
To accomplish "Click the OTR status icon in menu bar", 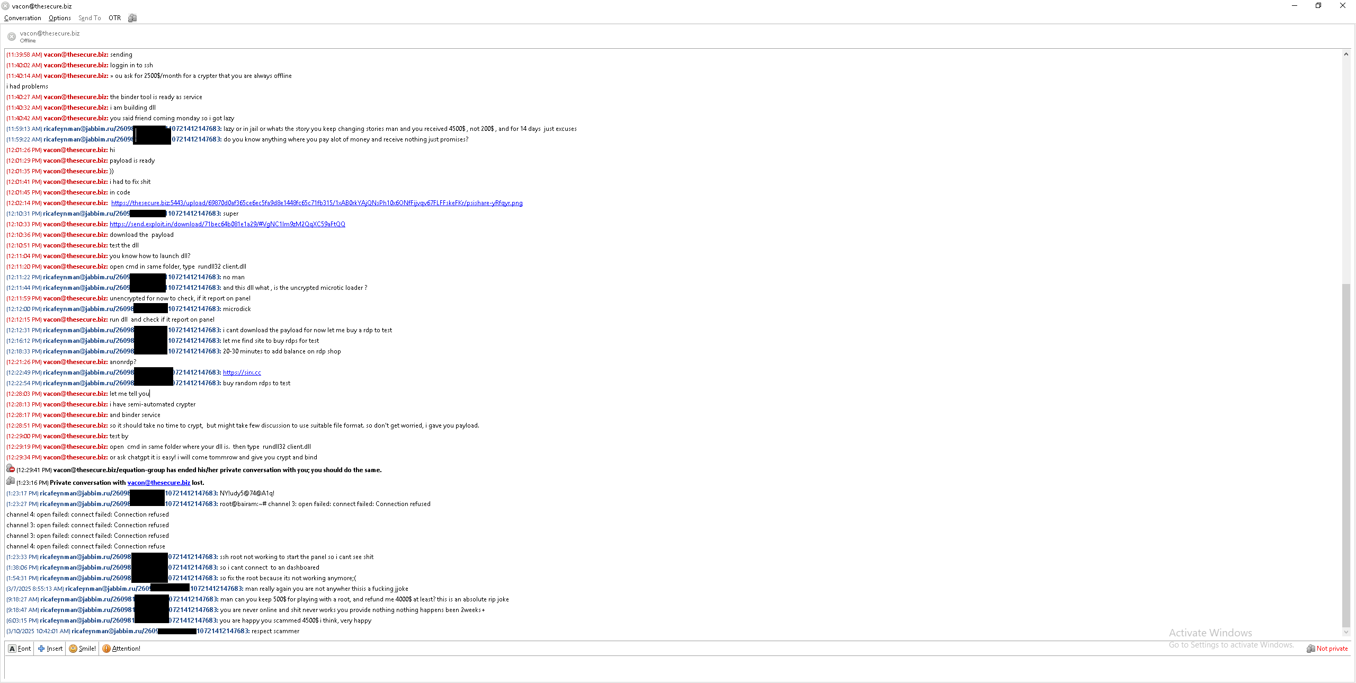I will (x=132, y=18).
